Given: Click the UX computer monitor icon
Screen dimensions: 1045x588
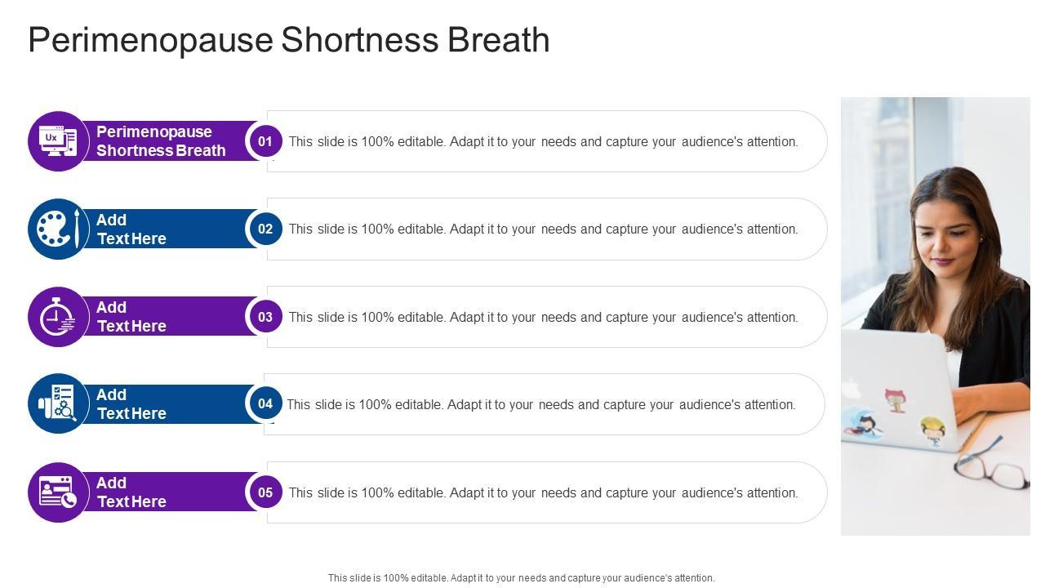Looking at the screenshot, I should [58, 141].
